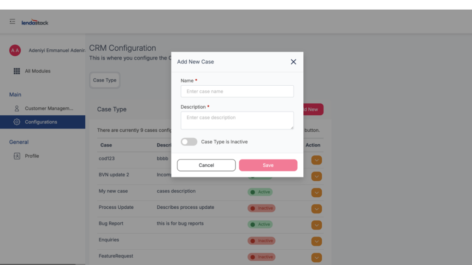Click the Configurations gear icon

(17, 122)
